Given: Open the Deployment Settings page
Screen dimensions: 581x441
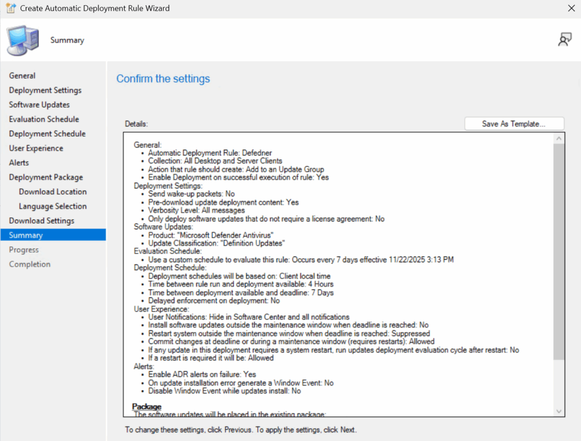Looking at the screenshot, I should pyautogui.click(x=45, y=90).
